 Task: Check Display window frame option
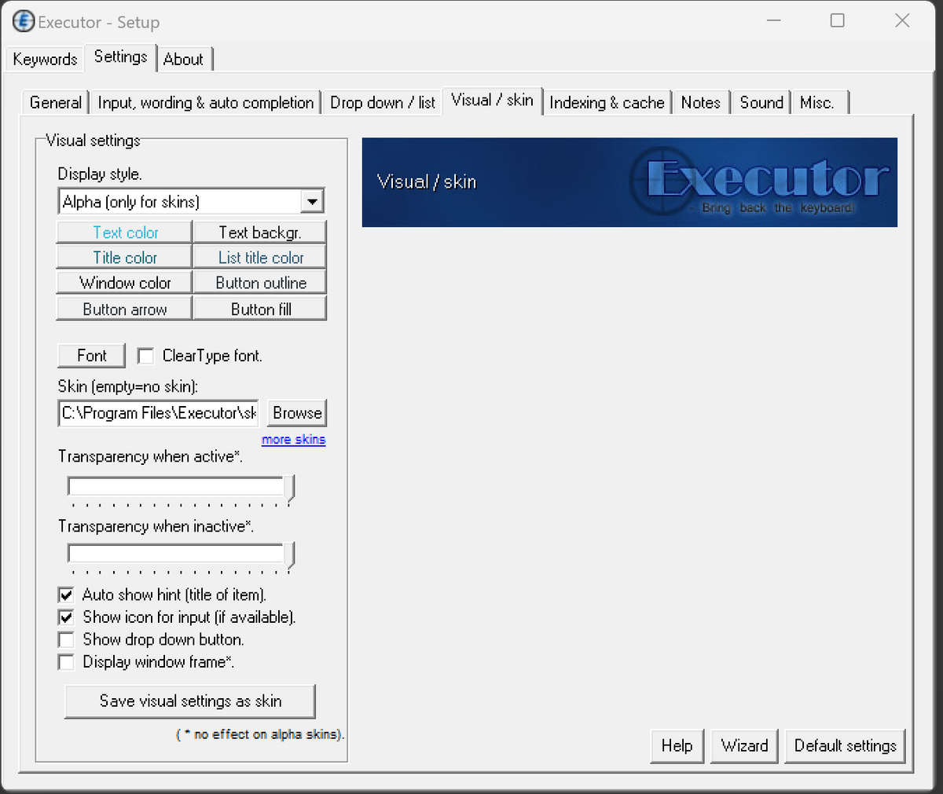pyautogui.click(x=67, y=662)
